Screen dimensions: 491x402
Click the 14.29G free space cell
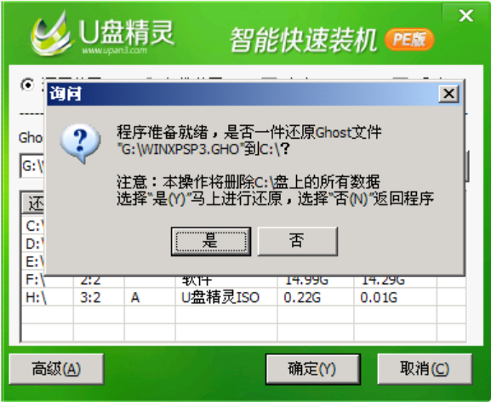383,281
